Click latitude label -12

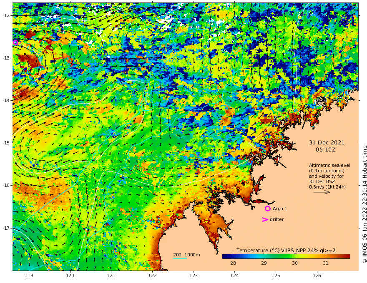pos(6,15)
